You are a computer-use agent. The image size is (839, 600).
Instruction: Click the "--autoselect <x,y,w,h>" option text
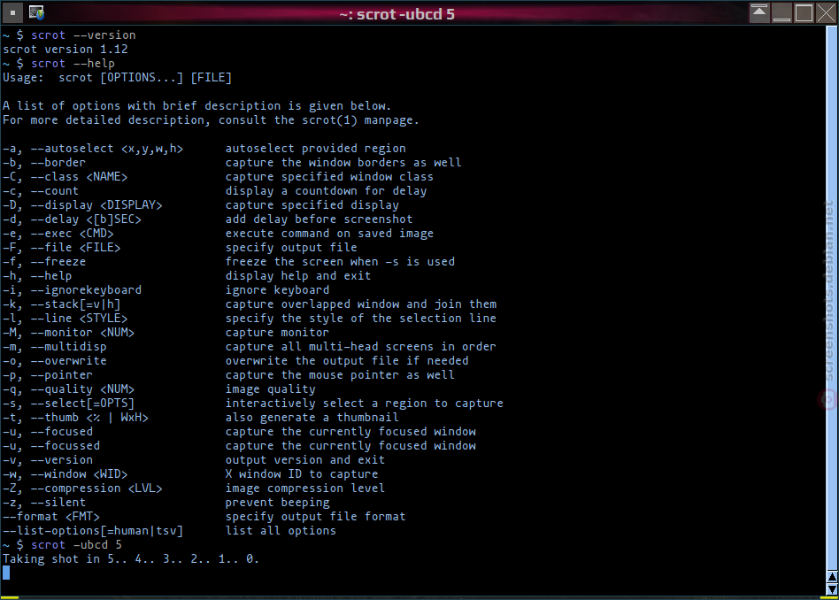tap(107, 149)
